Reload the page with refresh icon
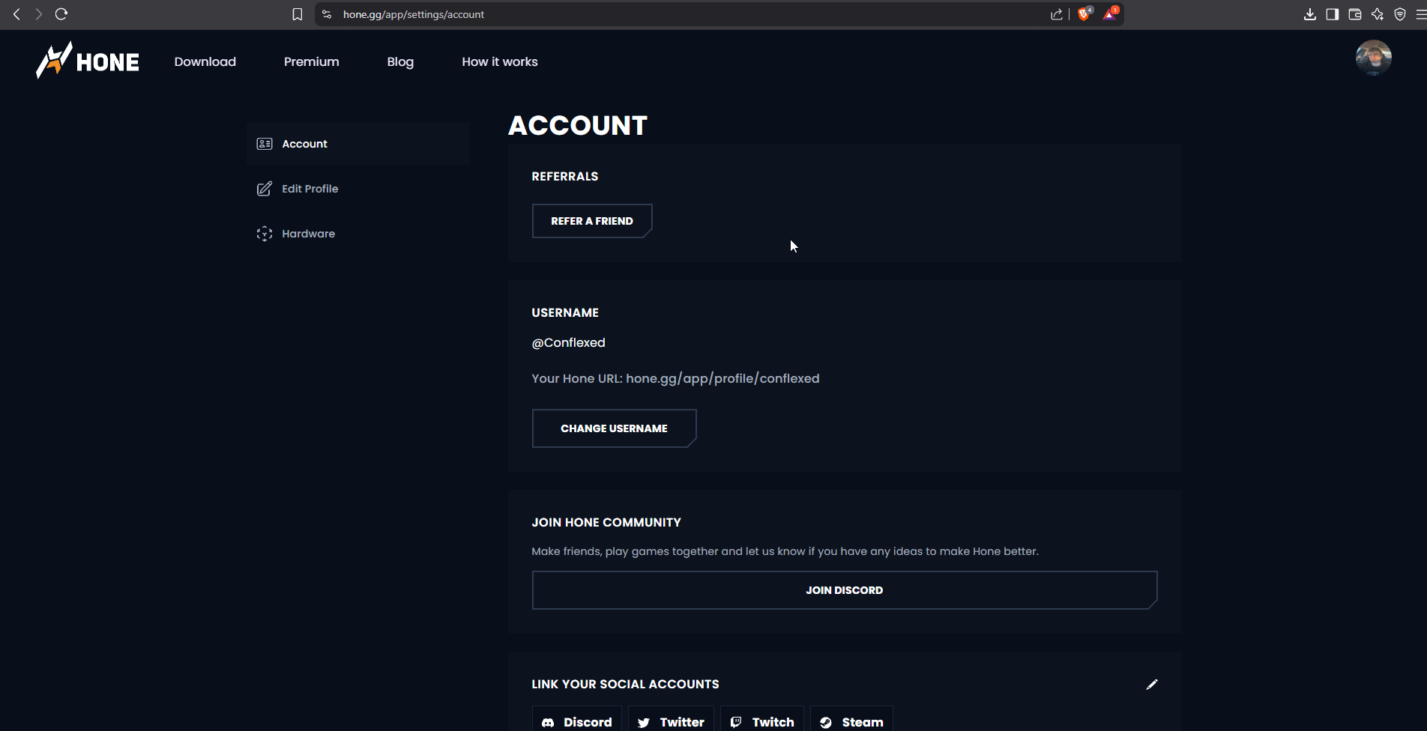Viewport: 1427px width, 731px height. point(61,14)
